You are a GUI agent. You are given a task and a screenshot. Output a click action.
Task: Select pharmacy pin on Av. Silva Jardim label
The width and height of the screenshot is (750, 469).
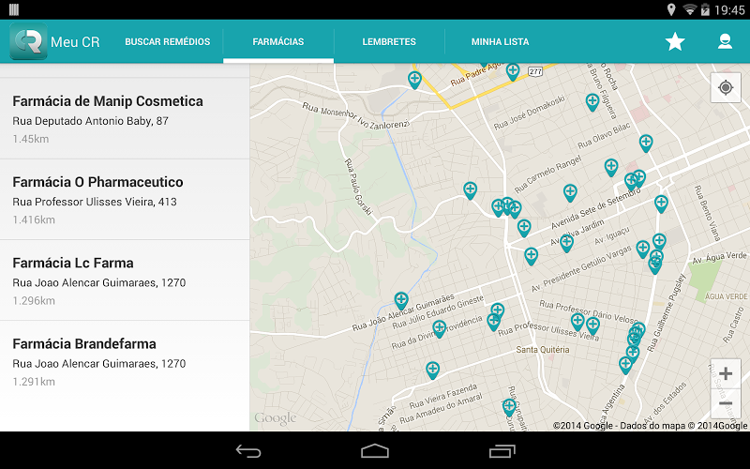pyautogui.click(x=566, y=243)
